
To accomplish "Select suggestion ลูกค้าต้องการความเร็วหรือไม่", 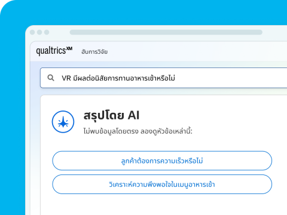I will (162, 161).
